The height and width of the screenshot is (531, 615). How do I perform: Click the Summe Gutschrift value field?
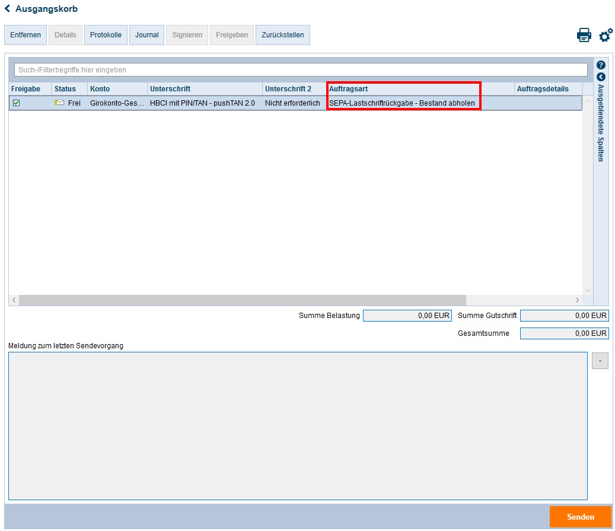pos(565,316)
